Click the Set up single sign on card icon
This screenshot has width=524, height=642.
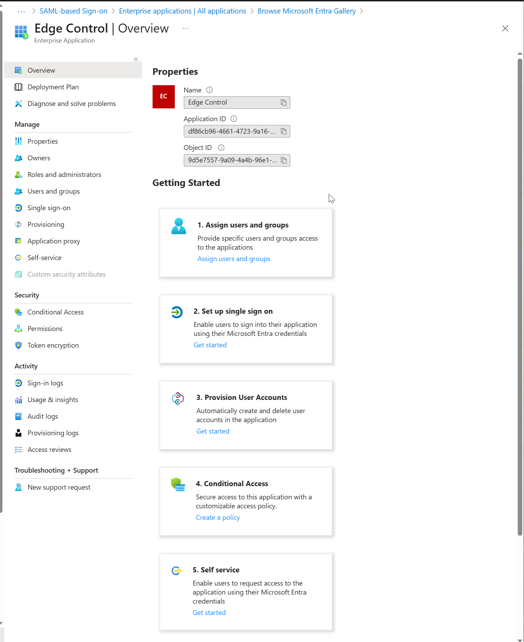(177, 312)
